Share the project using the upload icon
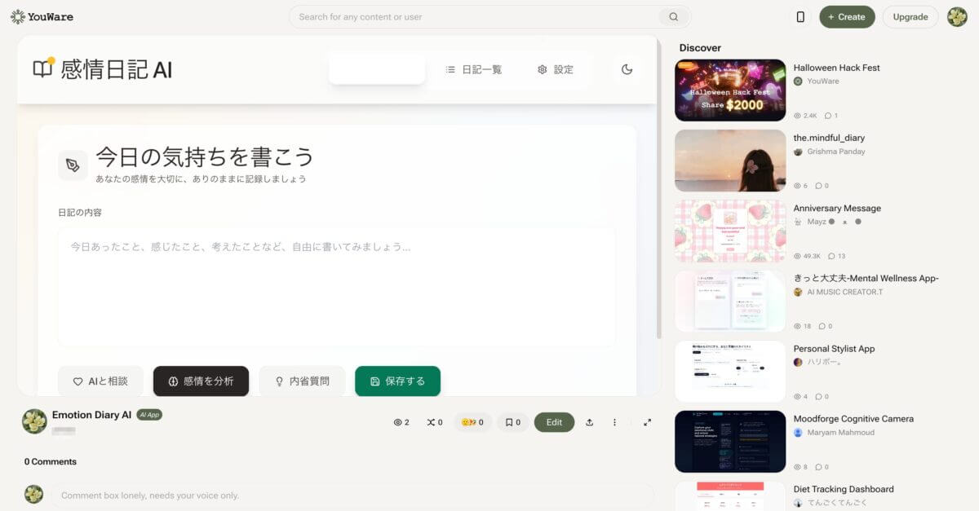The image size is (979, 511). pos(590,422)
